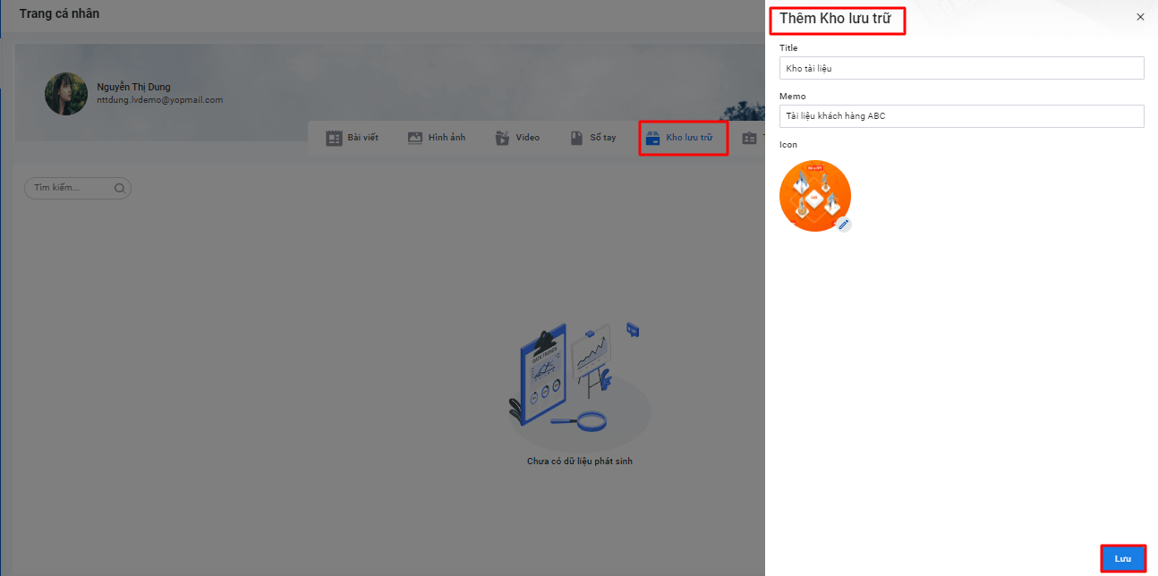Click the magnifier icon in the search box
Image resolution: width=1158 pixels, height=576 pixels.
[x=120, y=189]
